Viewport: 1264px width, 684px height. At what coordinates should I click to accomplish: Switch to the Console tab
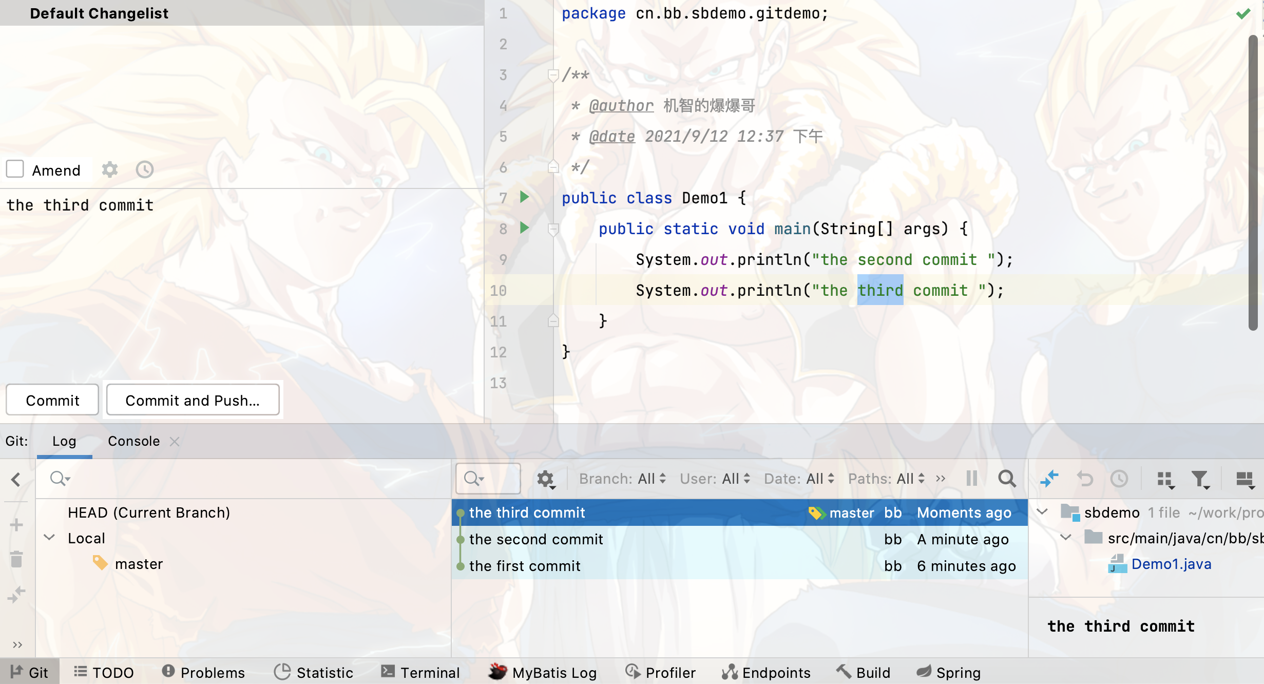tap(133, 441)
